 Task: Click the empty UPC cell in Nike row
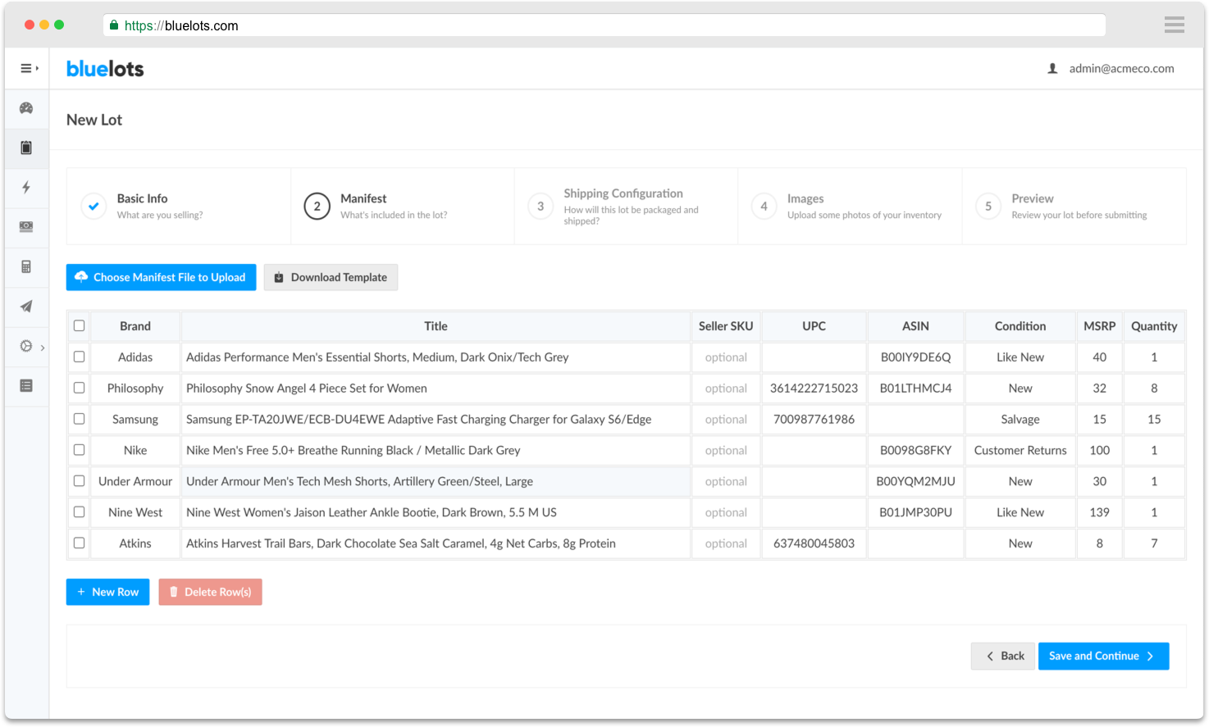(x=814, y=451)
